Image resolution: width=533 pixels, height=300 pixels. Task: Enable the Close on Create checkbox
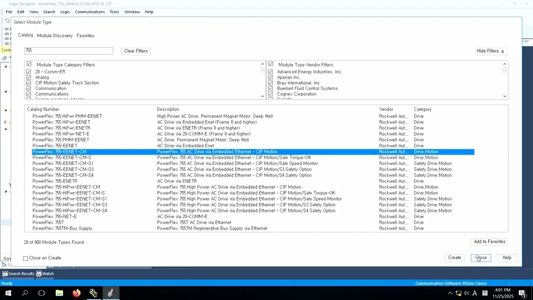[x=26, y=258]
